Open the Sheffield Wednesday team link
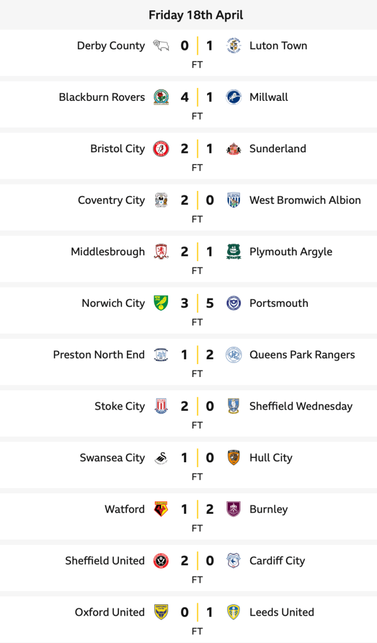The image size is (377, 643). point(300,406)
